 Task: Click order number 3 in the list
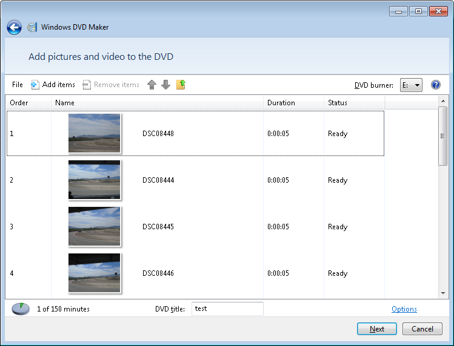[x=12, y=227]
